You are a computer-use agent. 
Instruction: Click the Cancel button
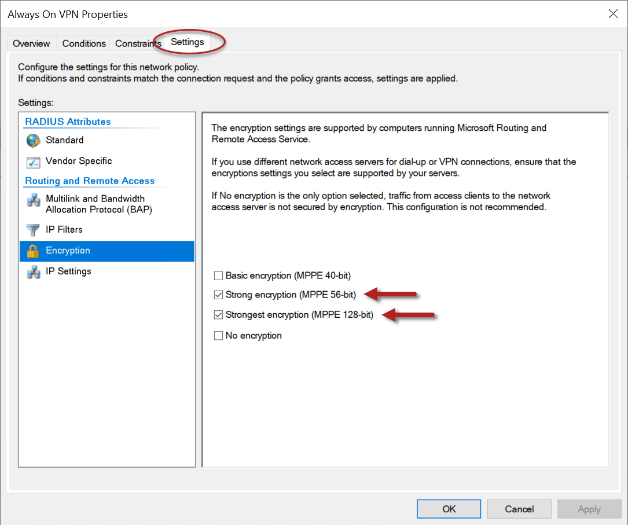tap(519, 509)
